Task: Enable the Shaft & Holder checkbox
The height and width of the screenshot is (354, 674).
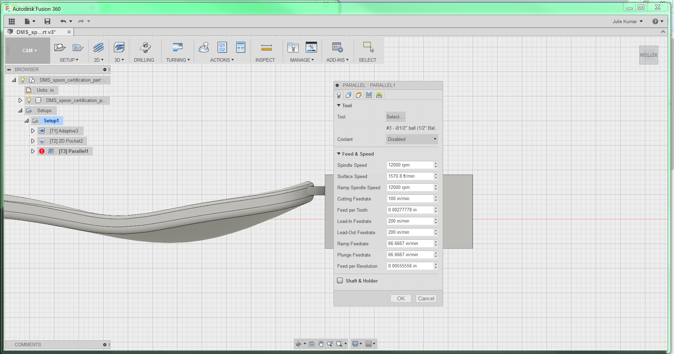Action: point(340,280)
